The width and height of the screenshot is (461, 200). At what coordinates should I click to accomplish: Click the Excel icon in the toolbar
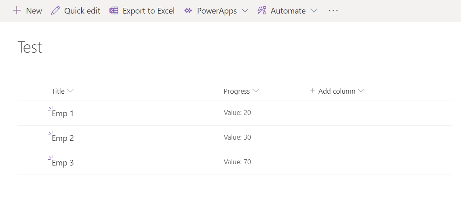point(114,11)
